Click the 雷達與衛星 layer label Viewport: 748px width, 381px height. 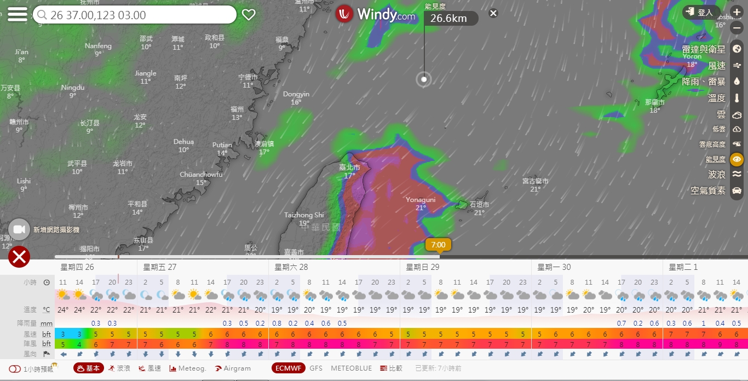pos(704,49)
